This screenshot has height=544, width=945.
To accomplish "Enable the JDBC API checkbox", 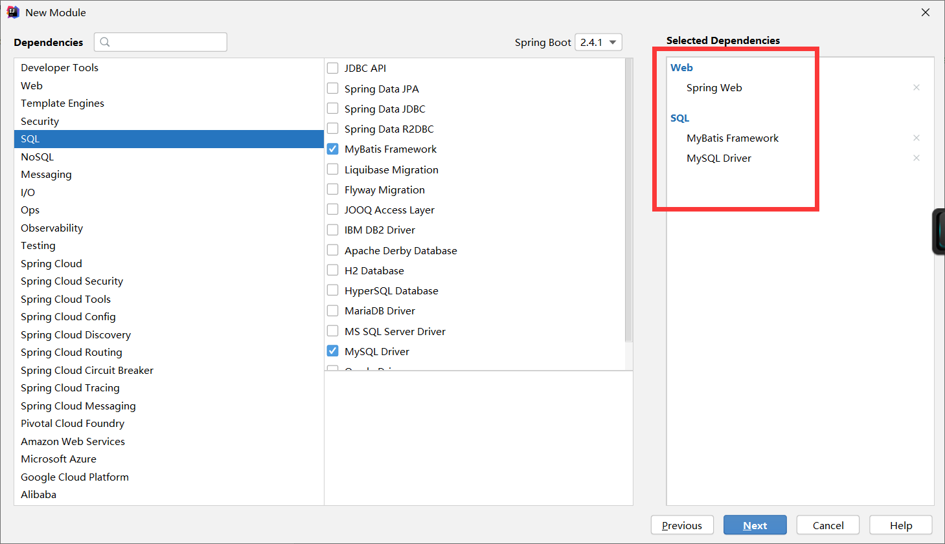I will coord(333,68).
